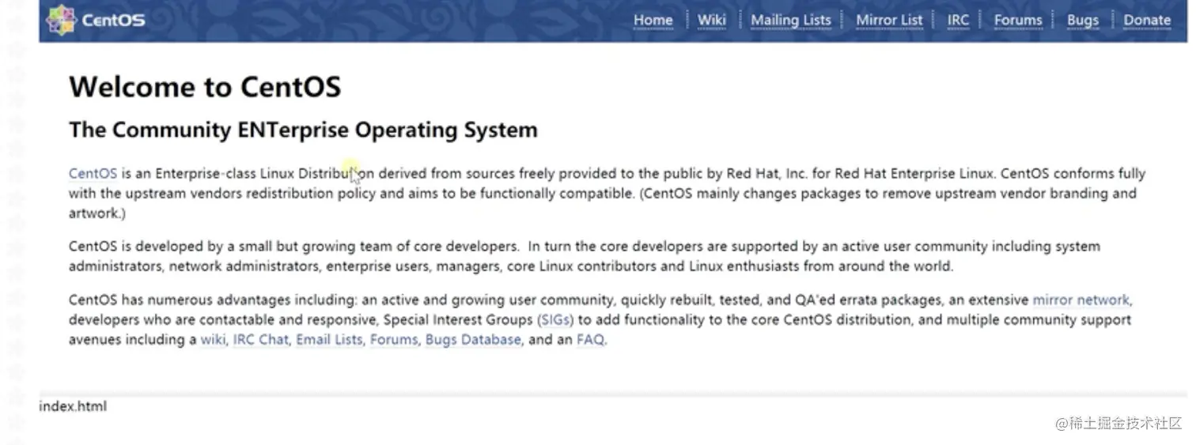
Task: Click the SIGs link
Action: pos(555,320)
